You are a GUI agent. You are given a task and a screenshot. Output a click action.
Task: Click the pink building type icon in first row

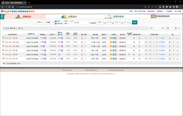point(82,38)
